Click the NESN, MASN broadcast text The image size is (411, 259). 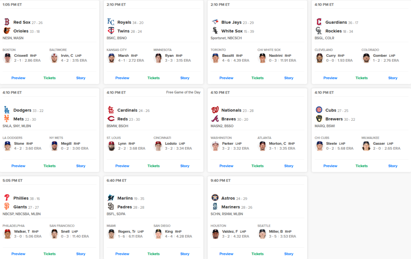13,38
